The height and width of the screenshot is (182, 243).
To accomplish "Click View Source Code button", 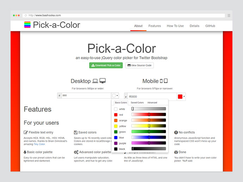I will coord(139,65).
